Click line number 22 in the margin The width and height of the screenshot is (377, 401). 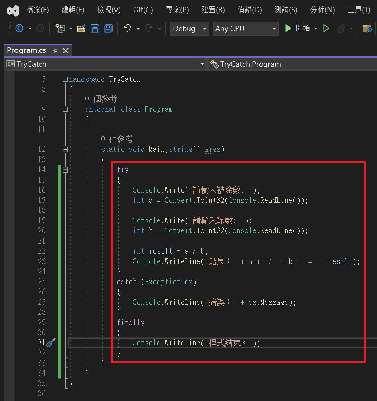[x=42, y=251]
